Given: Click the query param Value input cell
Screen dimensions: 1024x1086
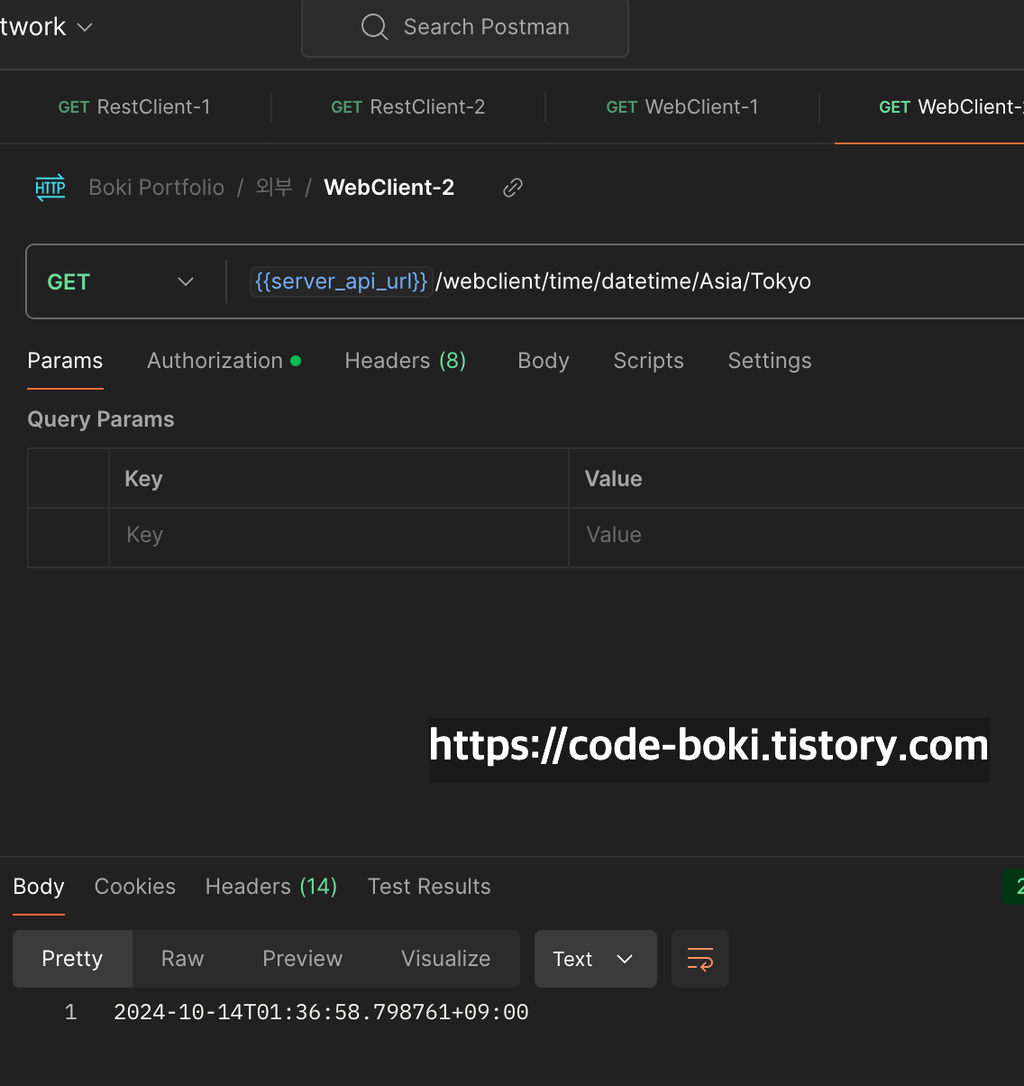Looking at the screenshot, I should (797, 536).
